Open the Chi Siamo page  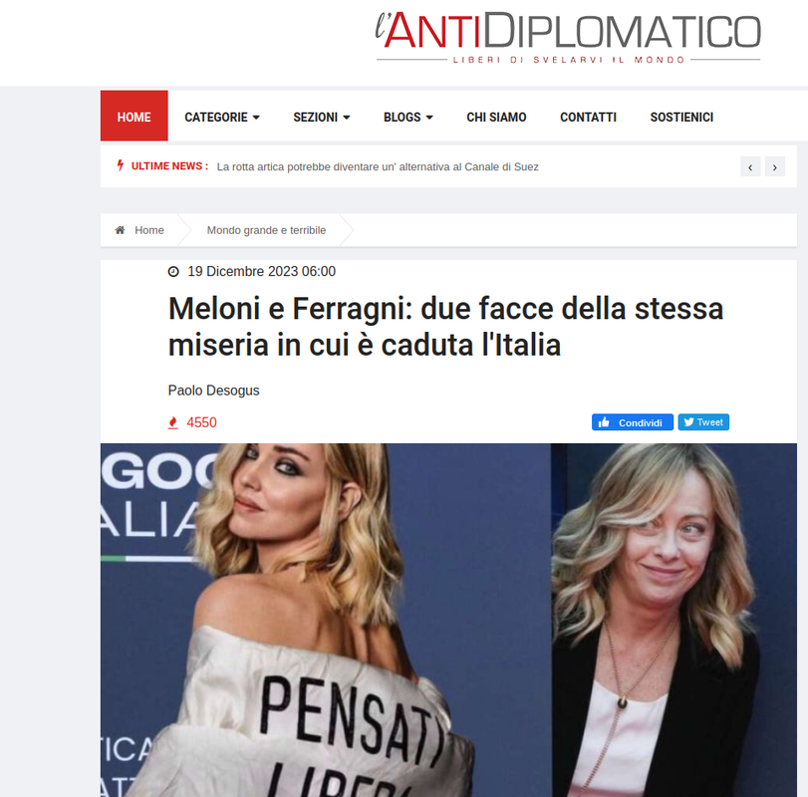coord(496,117)
